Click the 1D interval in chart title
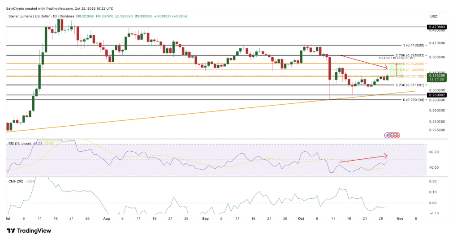The image size is (457, 238). [56, 16]
